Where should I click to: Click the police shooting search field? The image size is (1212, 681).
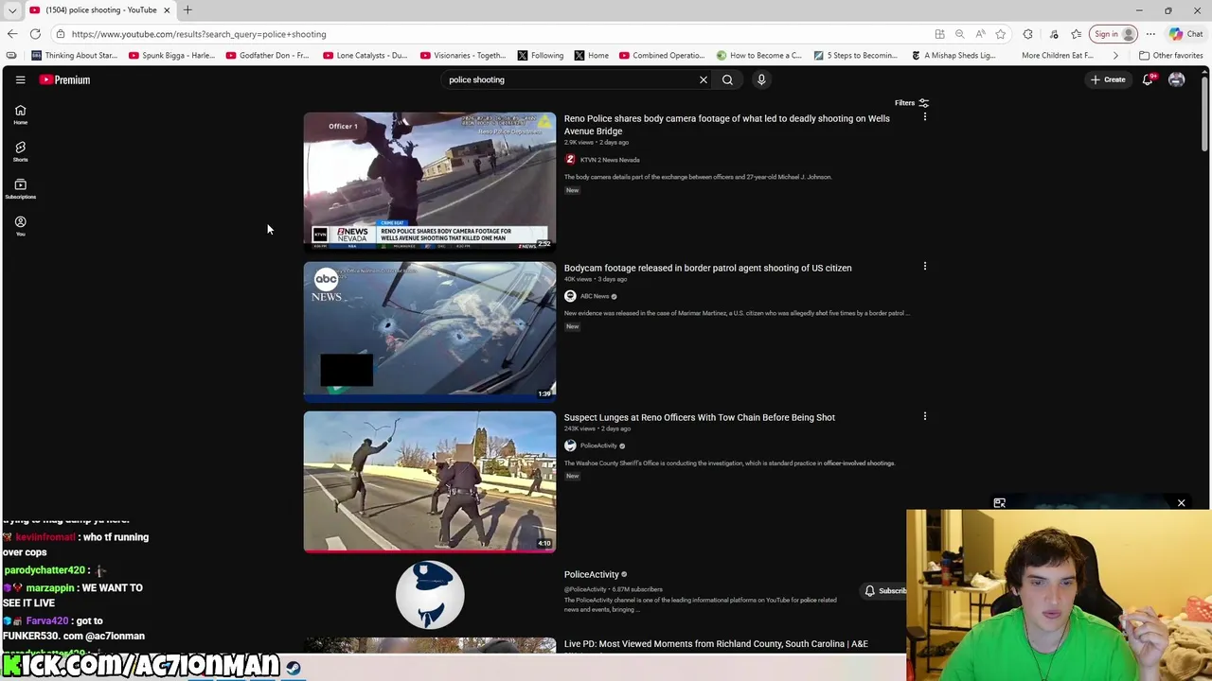coord(568,79)
